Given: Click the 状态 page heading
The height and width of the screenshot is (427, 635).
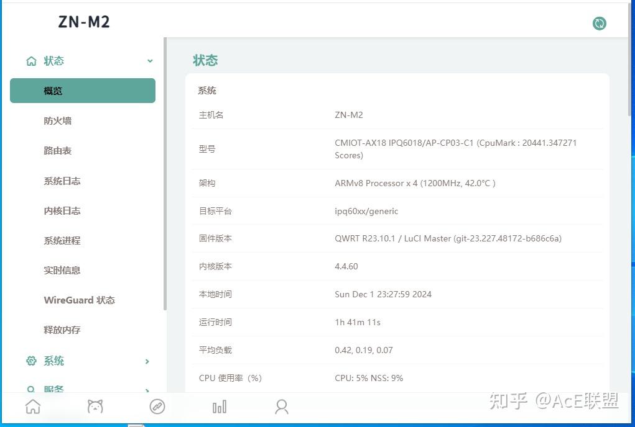Looking at the screenshot, I should click(205, 60).
